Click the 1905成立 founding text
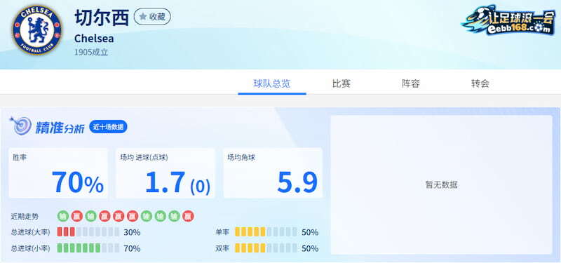 (91, 52)
